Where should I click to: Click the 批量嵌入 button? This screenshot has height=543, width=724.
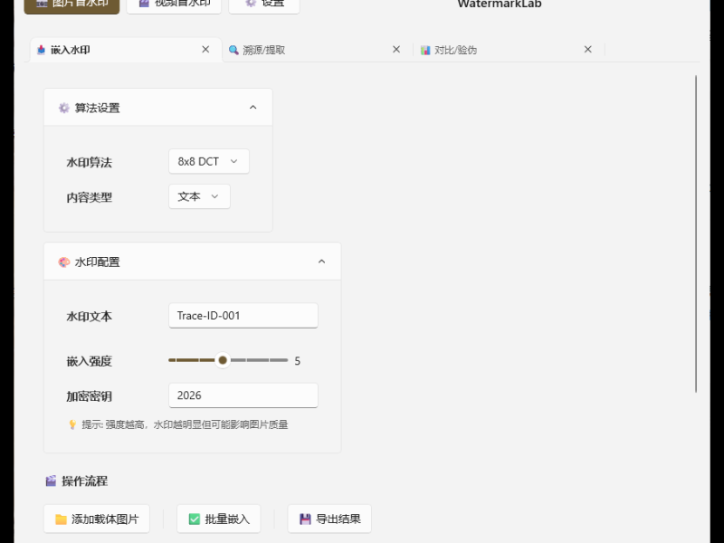[x=219, y=519]
